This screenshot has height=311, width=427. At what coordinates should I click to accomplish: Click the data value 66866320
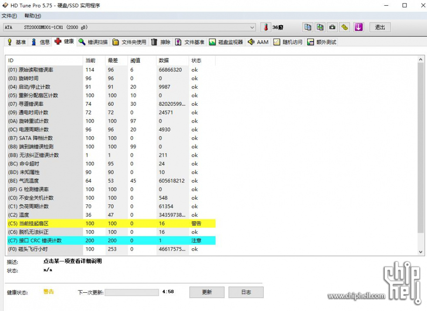click(x=170, y=70)
